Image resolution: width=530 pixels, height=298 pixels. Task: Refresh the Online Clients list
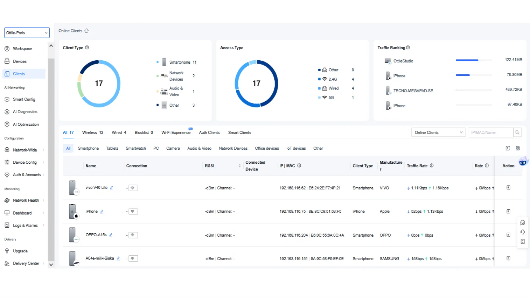[x=86, y=31]
